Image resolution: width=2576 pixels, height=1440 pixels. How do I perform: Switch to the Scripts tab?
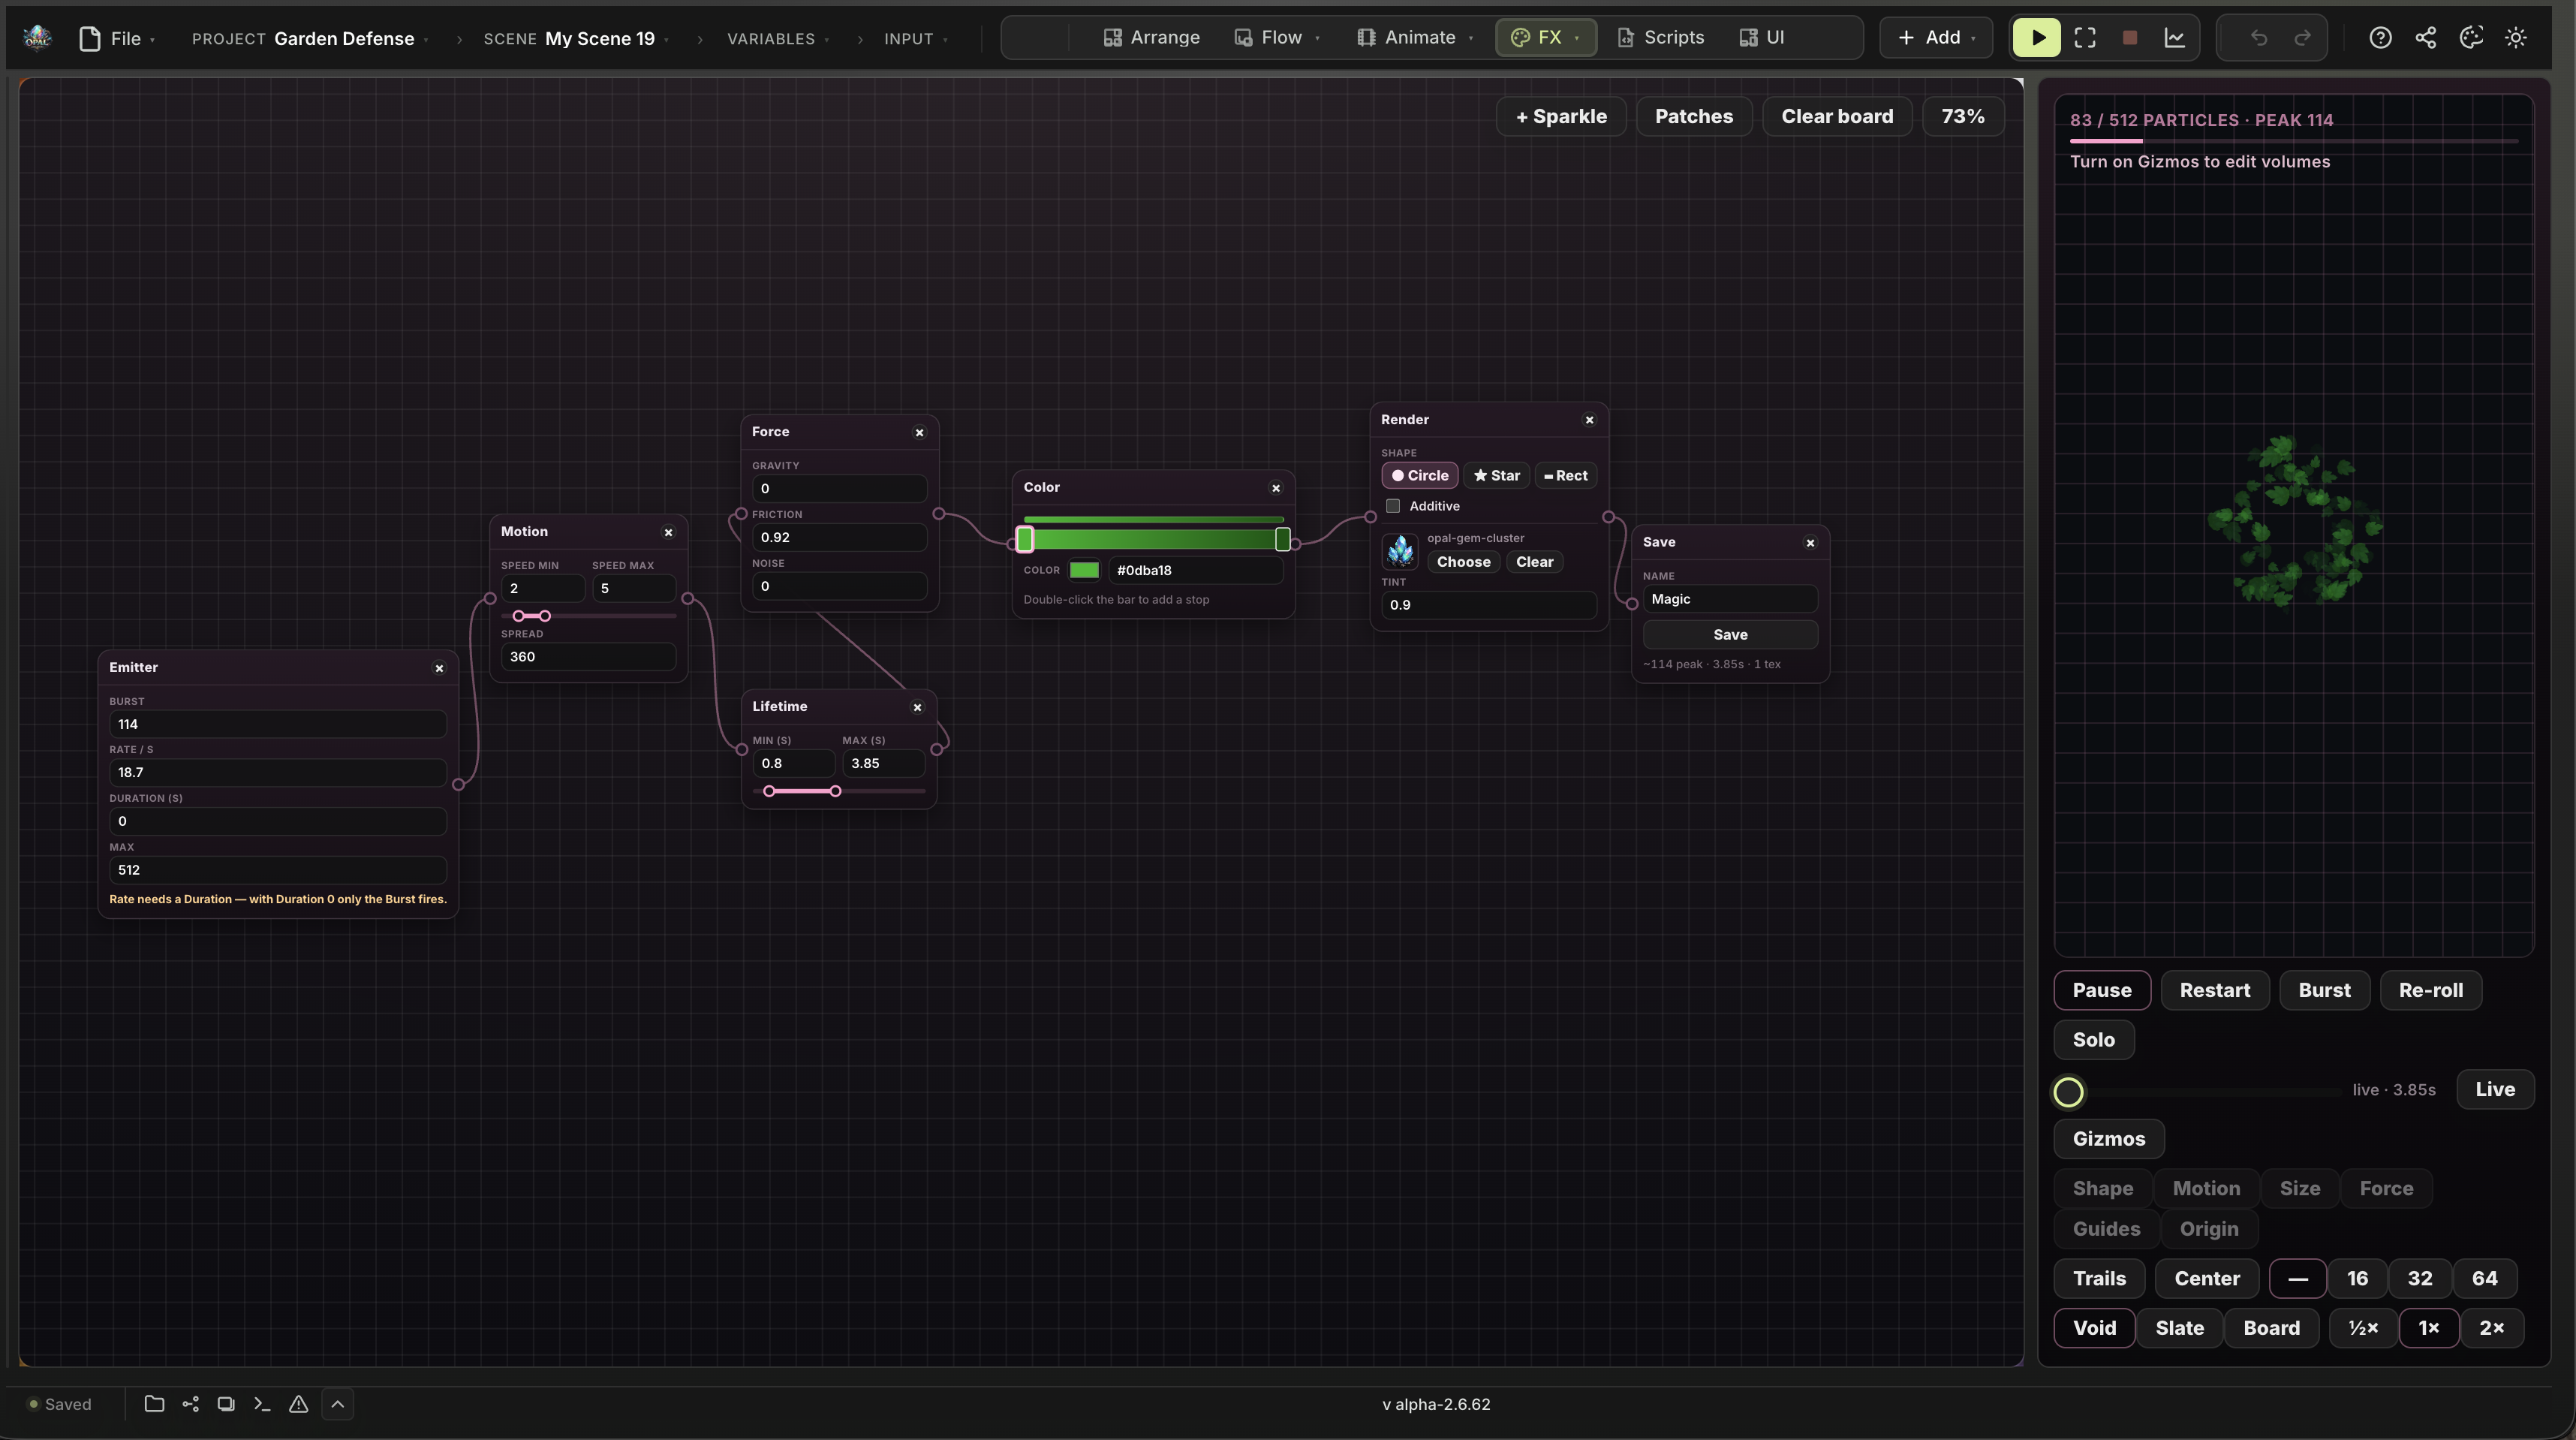click(1660, 38)
